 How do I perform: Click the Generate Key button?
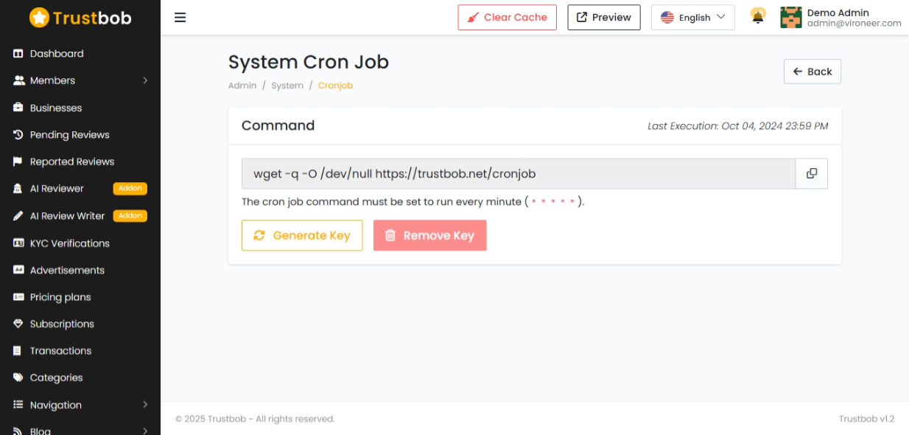pos(302,235)
